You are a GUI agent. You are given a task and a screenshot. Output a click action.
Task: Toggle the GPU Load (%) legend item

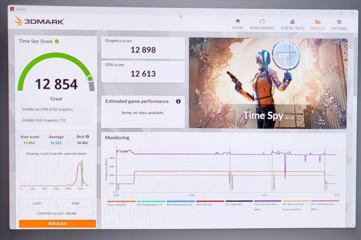pos(210,203)
